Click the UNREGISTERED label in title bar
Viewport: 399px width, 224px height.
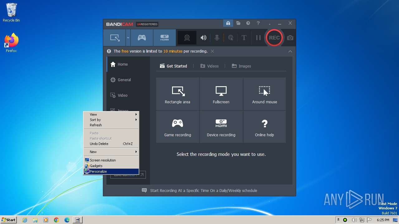tap(147, 24)
